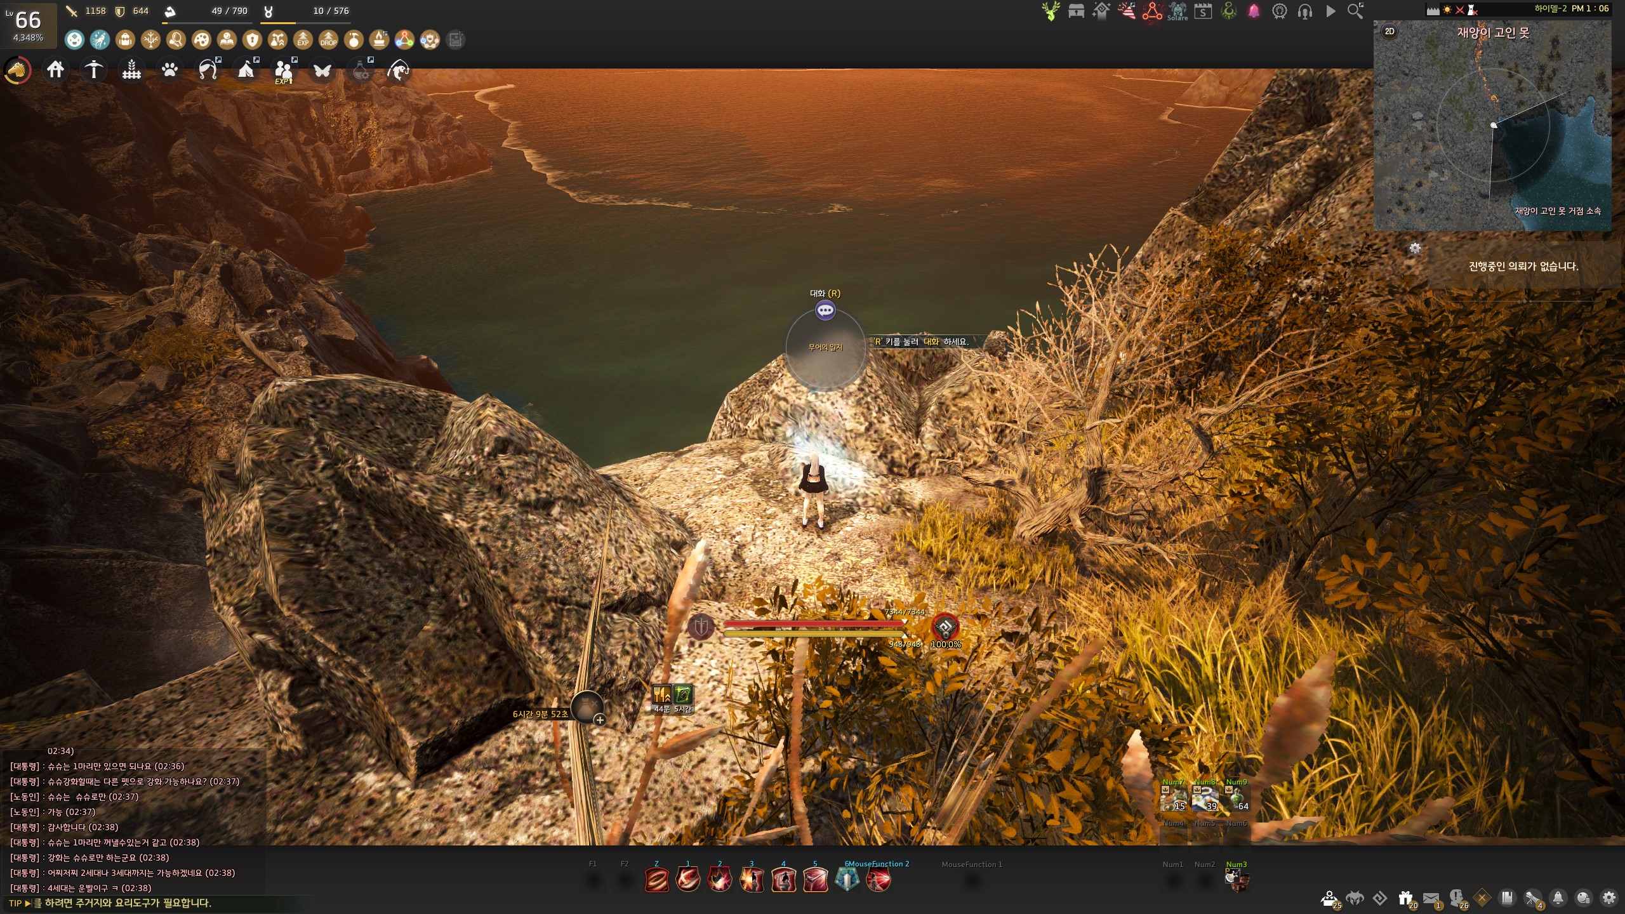Toggle the 2D minimap view button
Viewport: 1625px width, 914px height.
pos(1389,31)
